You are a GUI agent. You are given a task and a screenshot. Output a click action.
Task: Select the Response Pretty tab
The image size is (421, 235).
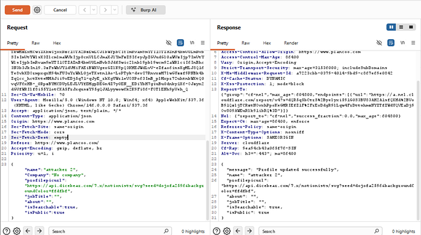tap(223, 43)
